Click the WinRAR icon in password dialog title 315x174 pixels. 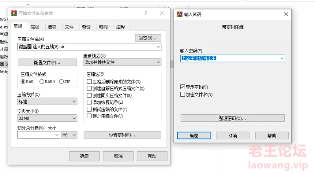pyautogui.click(x=180, y=14)
